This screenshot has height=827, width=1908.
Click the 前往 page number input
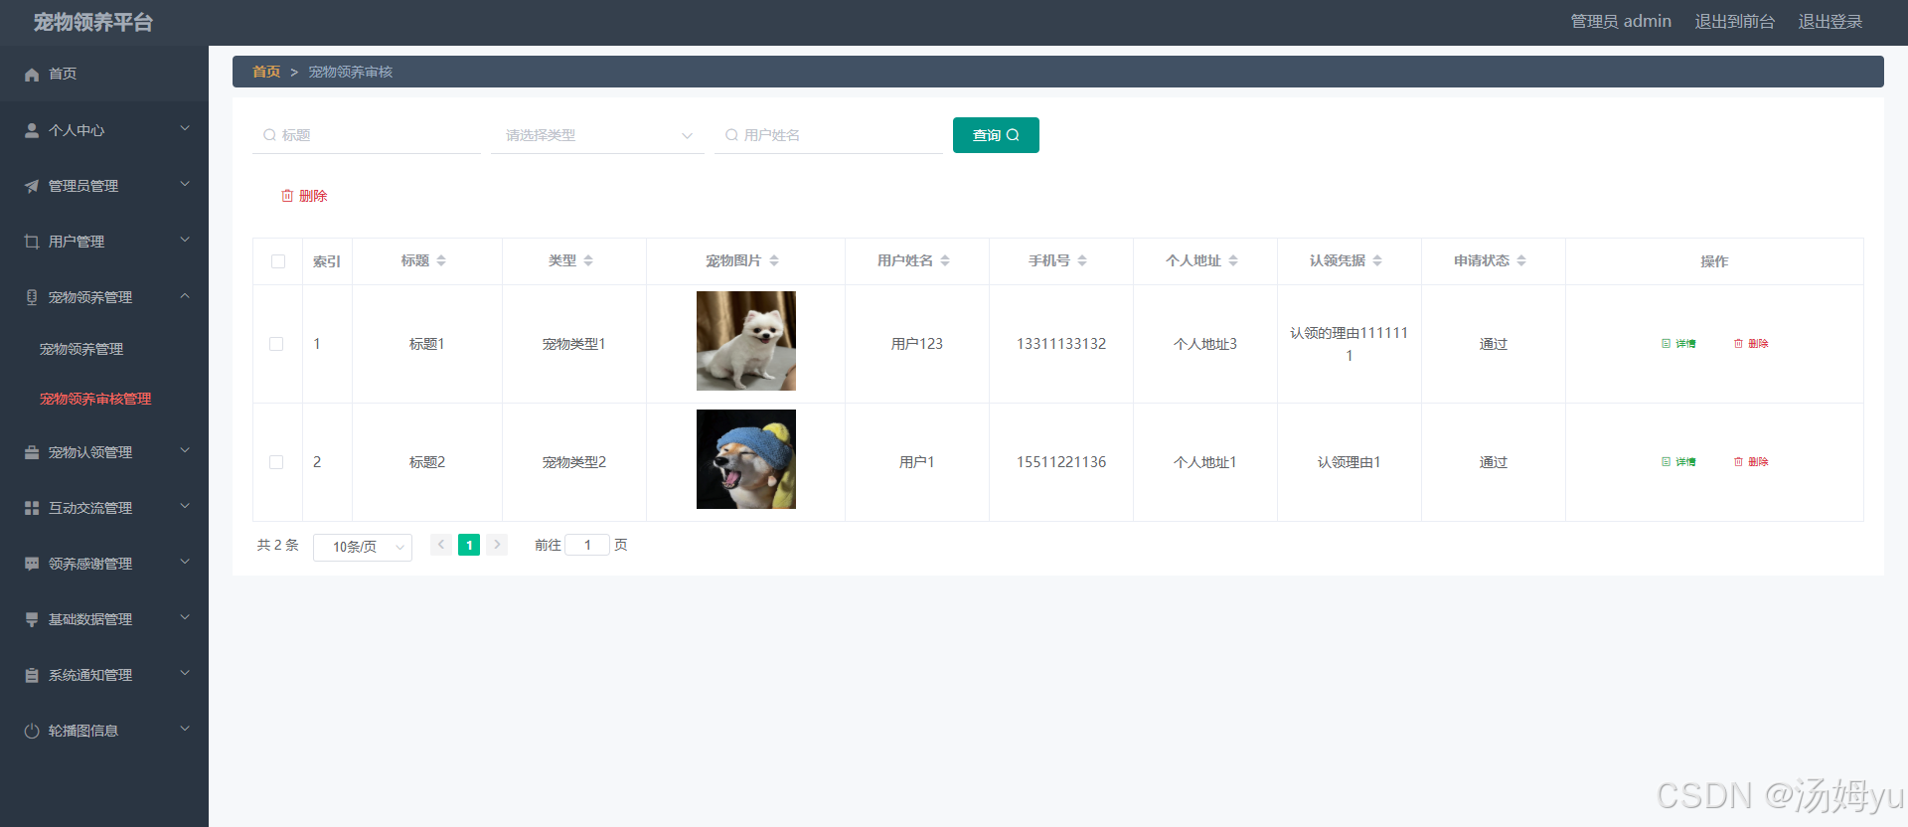587,545
